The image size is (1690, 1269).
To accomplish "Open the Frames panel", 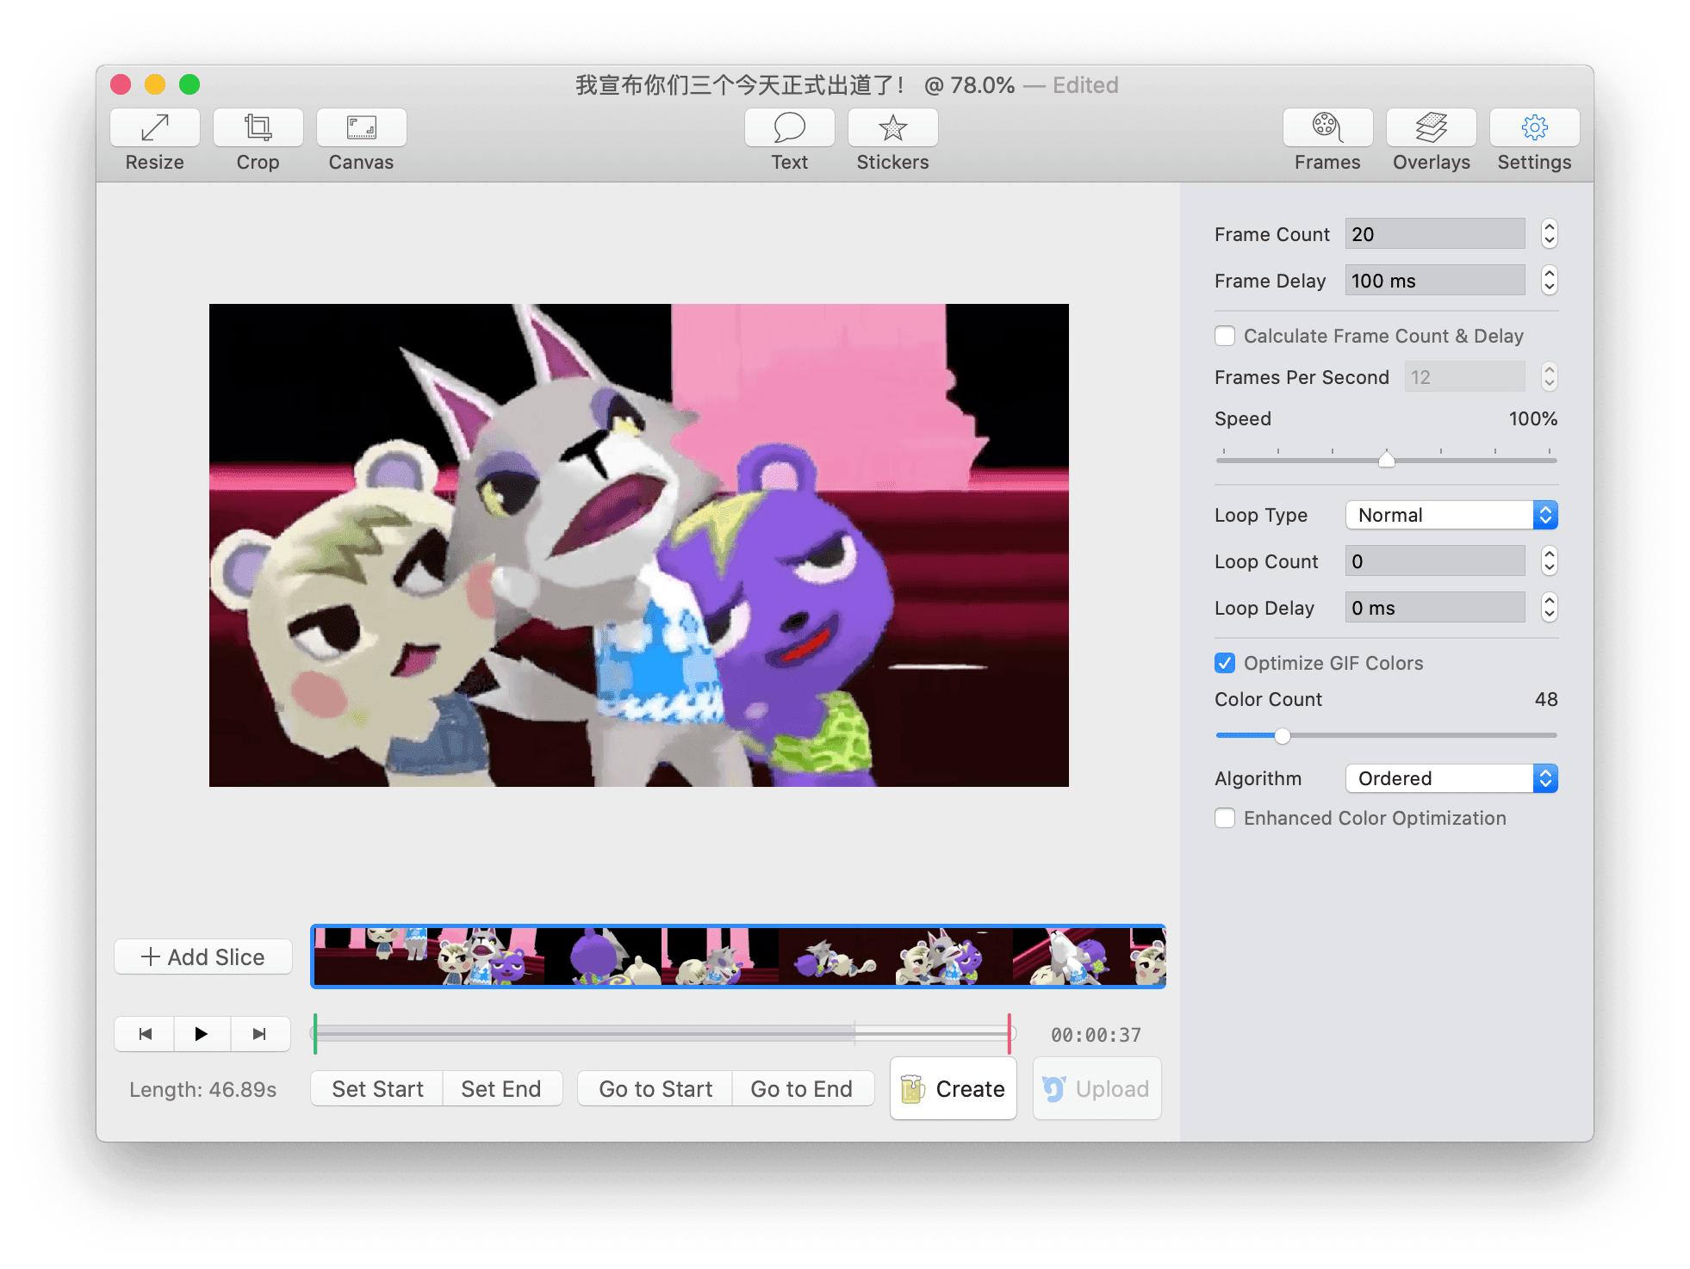I will tap(1327, 139).
